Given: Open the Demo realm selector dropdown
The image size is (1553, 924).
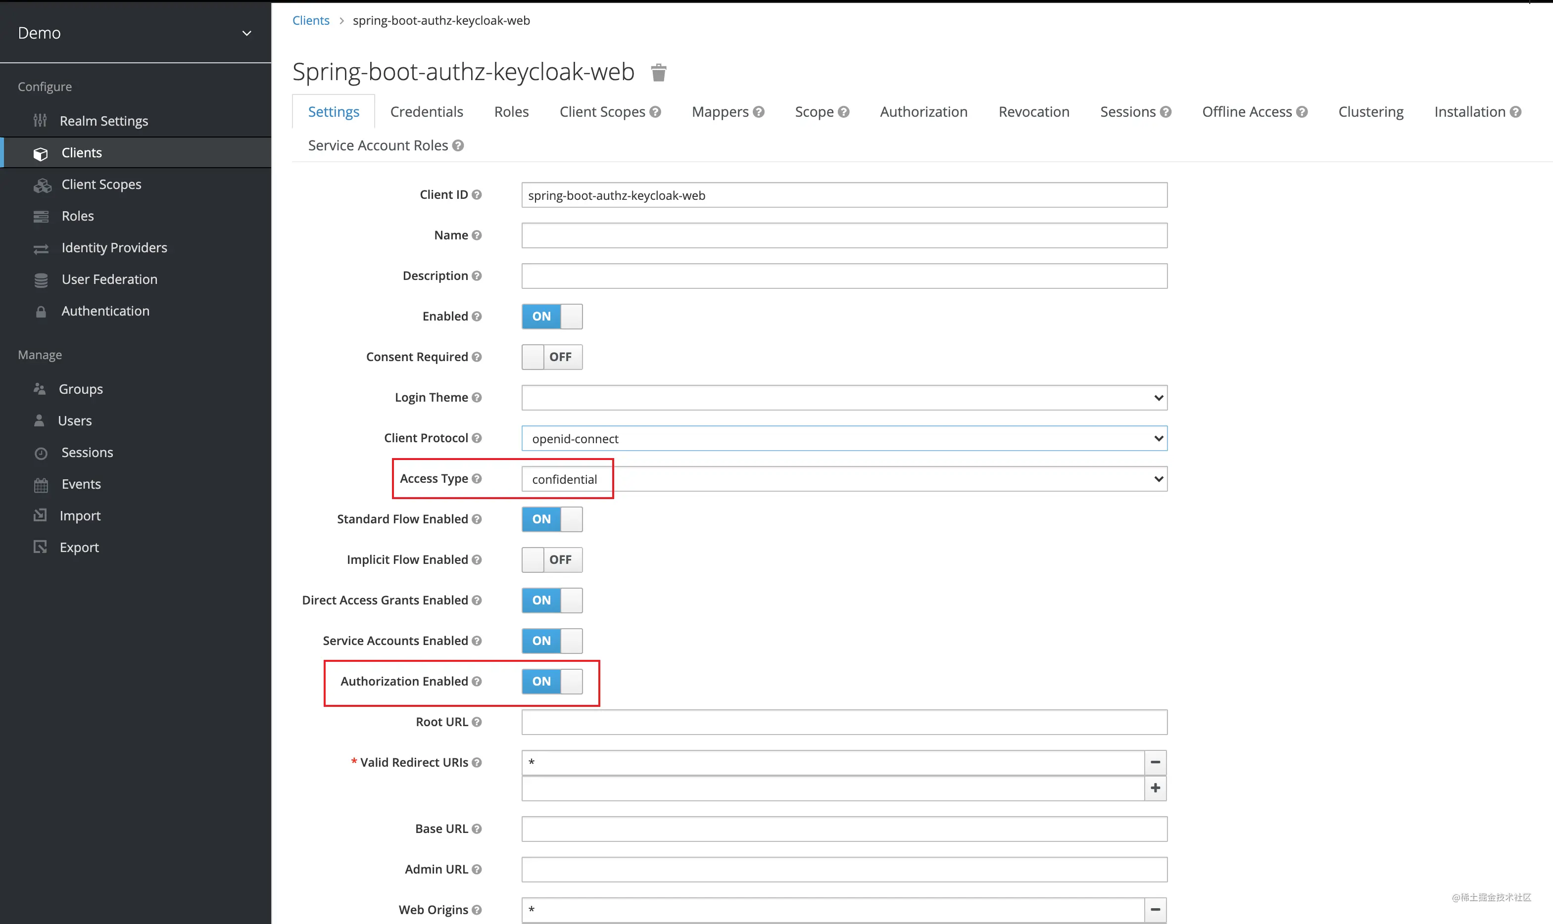Looking at the screenshot, I should pyautogui.click(x=135, y=33).
